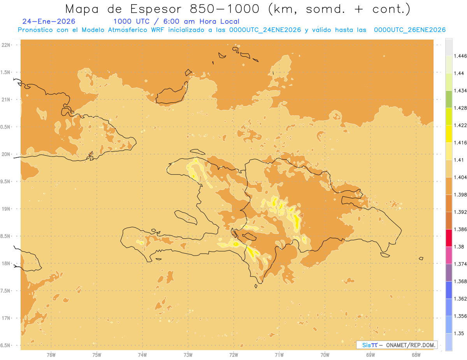Click the '20N' latitude label
Screen dimensions: 467x360
[x=6, y=154]
